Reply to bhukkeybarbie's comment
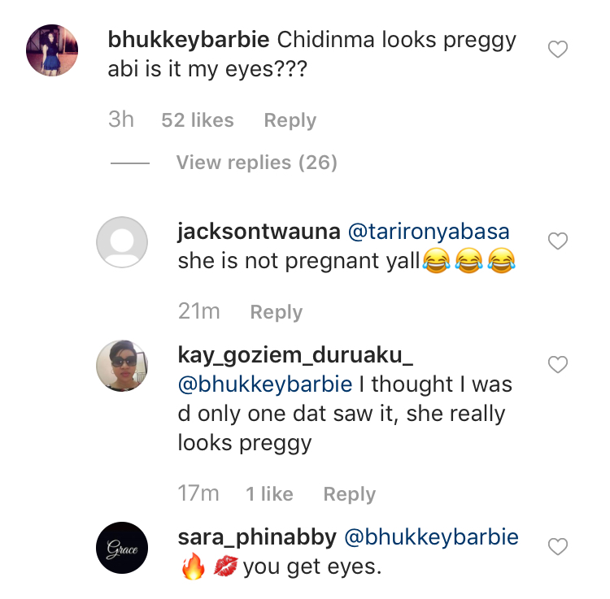The image size is (610, 599). [290, 120]
